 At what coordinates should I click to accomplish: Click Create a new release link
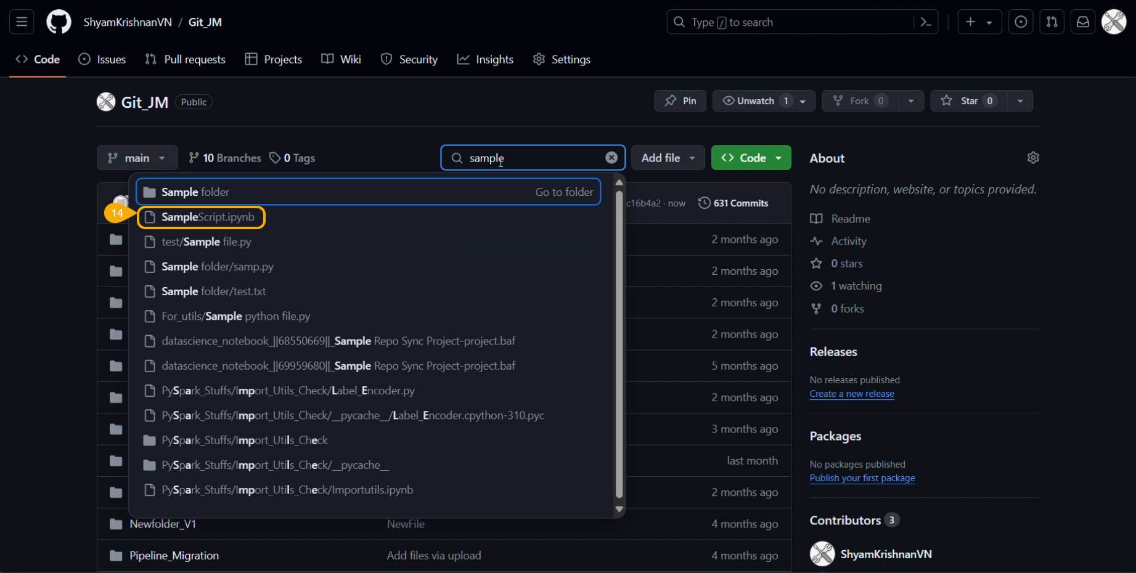851,394
